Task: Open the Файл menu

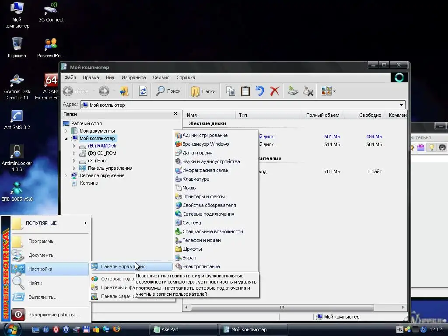Action: [x=70, y=77]
